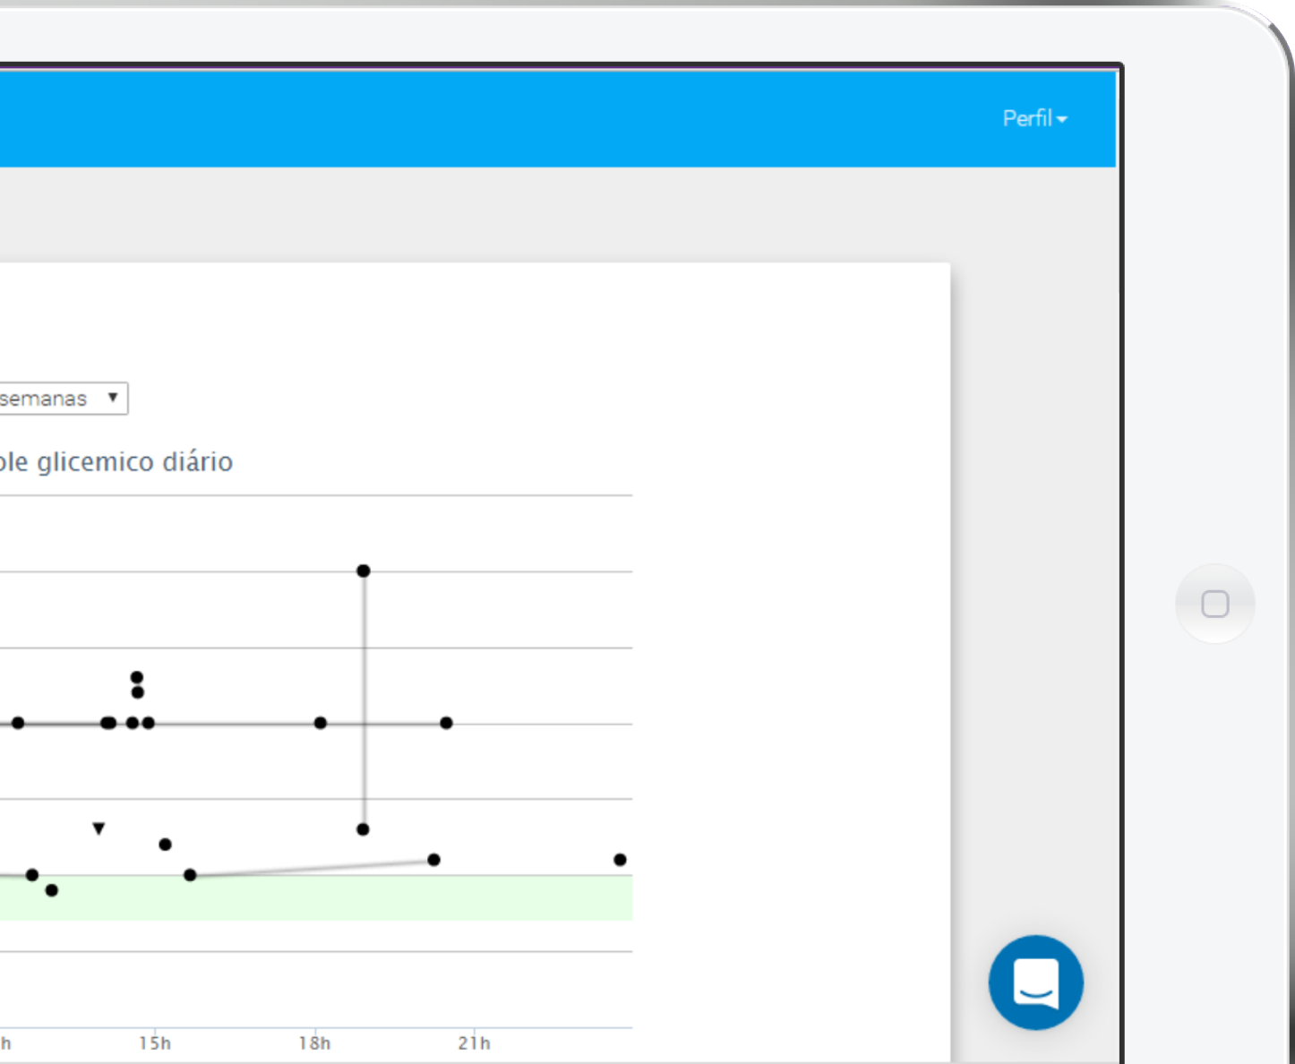Expand the semanas period selector
Image resolution: width=1295 pixels, height=1064 pixels.
[x=63, y=399]
